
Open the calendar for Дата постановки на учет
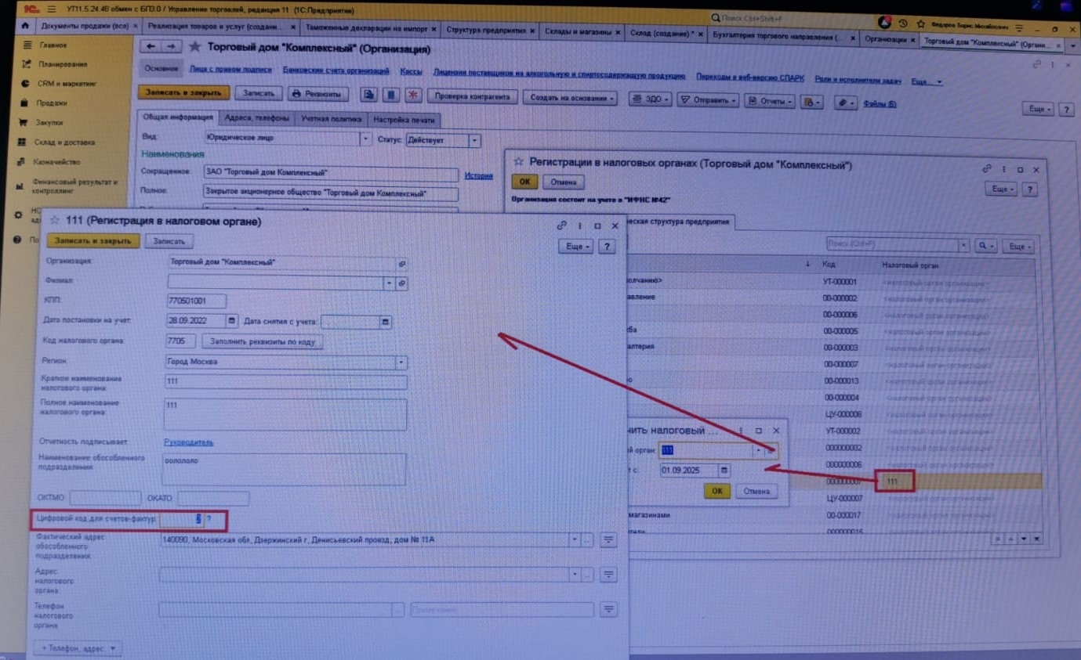click(231, 321)
